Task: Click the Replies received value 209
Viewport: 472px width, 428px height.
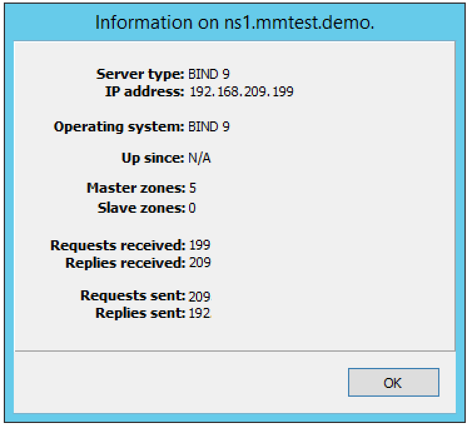Action: tap(200, 263)
